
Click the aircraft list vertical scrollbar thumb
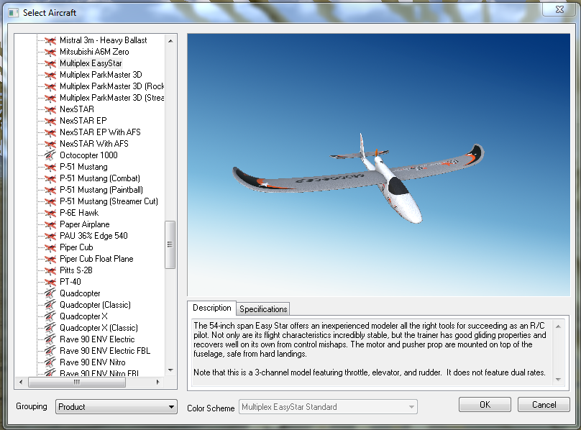170,244
